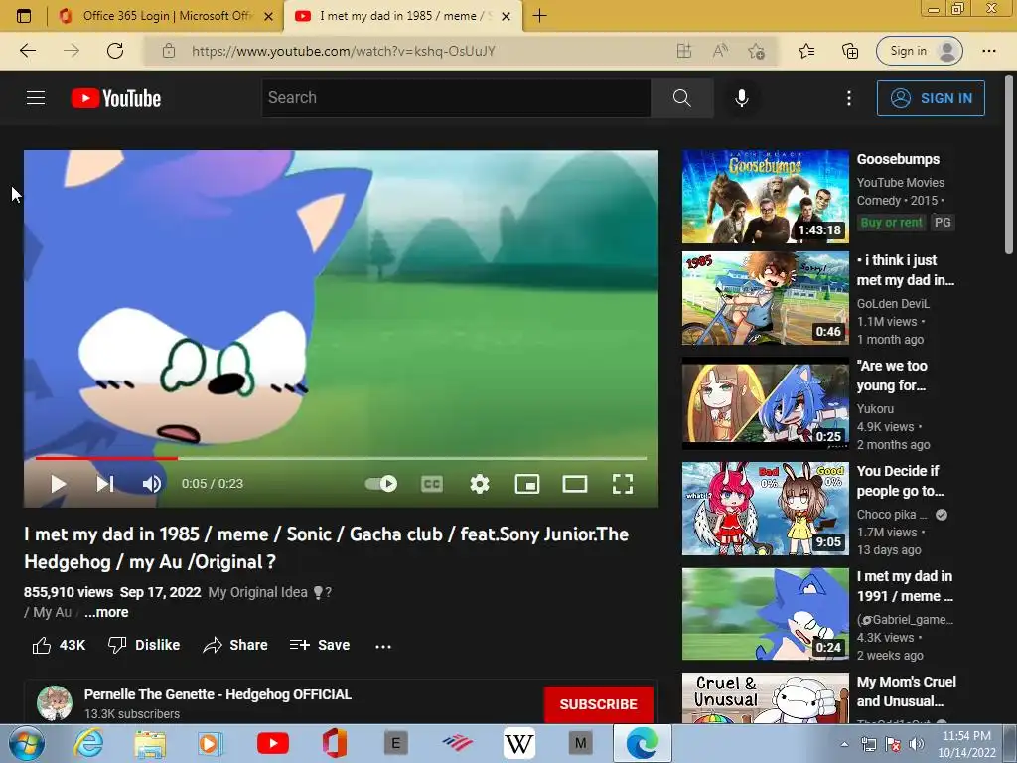1017x763 pixels.
Task: Open 'I met my dad in 1991' thumbnail
Action: tap(766, 614)
